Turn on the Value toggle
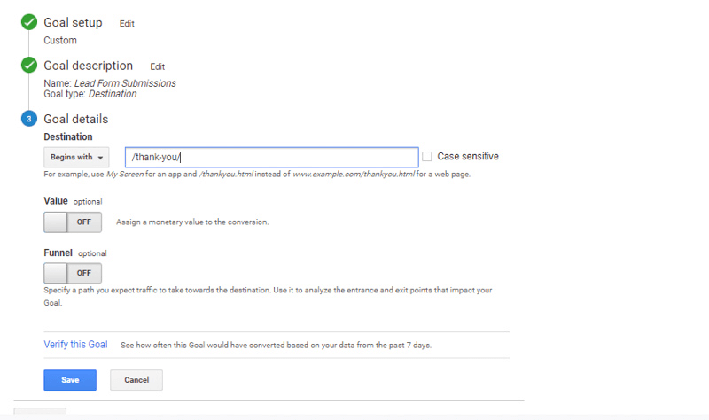 73,222
